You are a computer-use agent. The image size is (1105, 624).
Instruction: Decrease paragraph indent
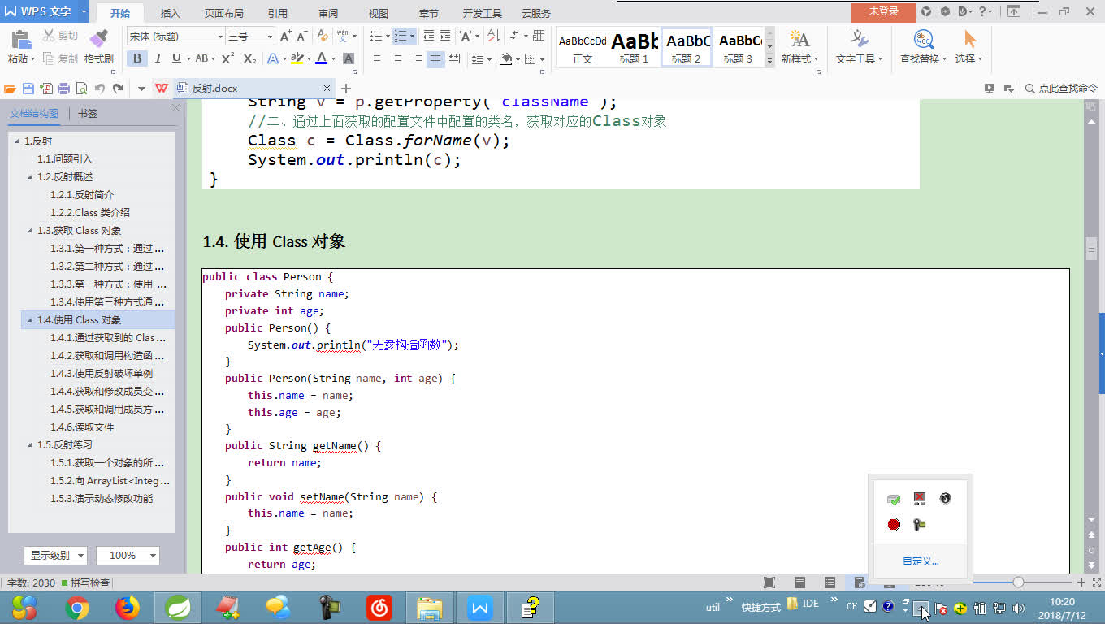tap(428, 37)
